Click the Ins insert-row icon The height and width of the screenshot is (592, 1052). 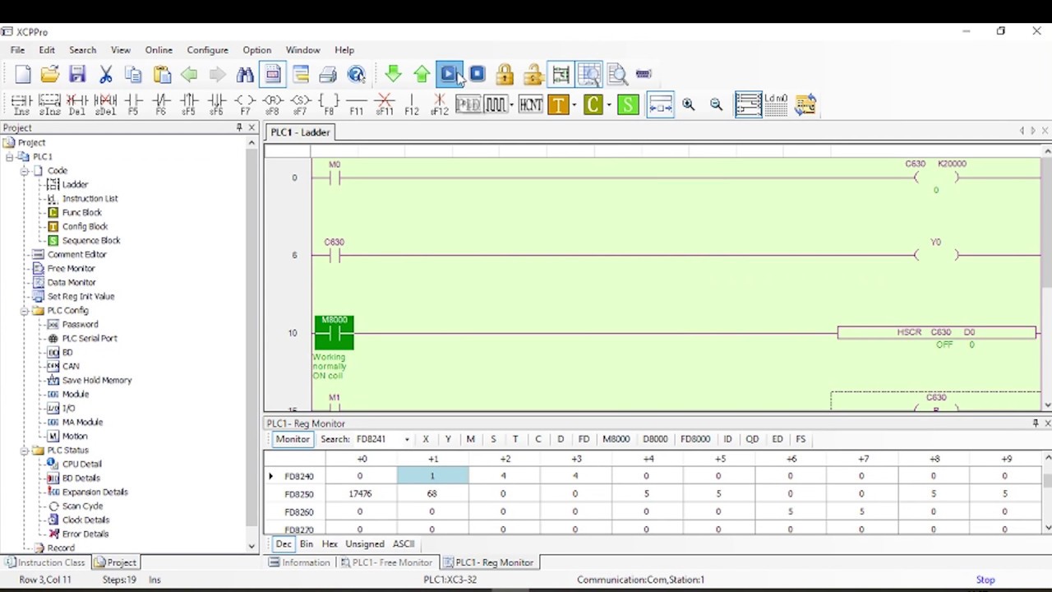tap(21, 104)
